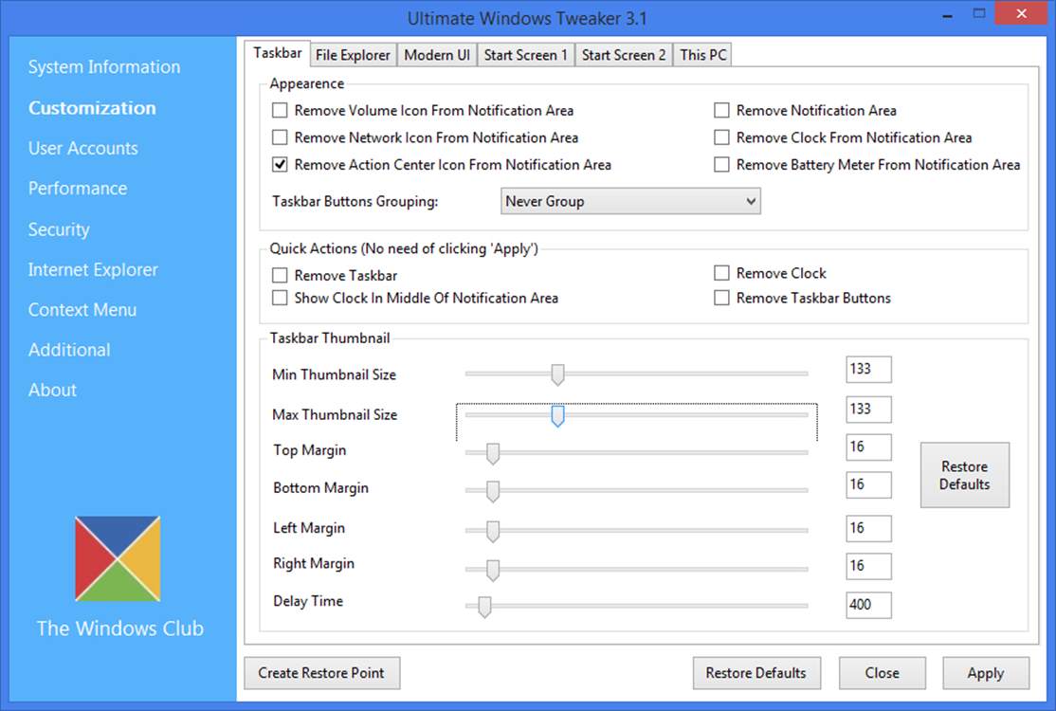1056x711 pixels.
Task: Select Customization in the sidebar
Action: [92, 108]
